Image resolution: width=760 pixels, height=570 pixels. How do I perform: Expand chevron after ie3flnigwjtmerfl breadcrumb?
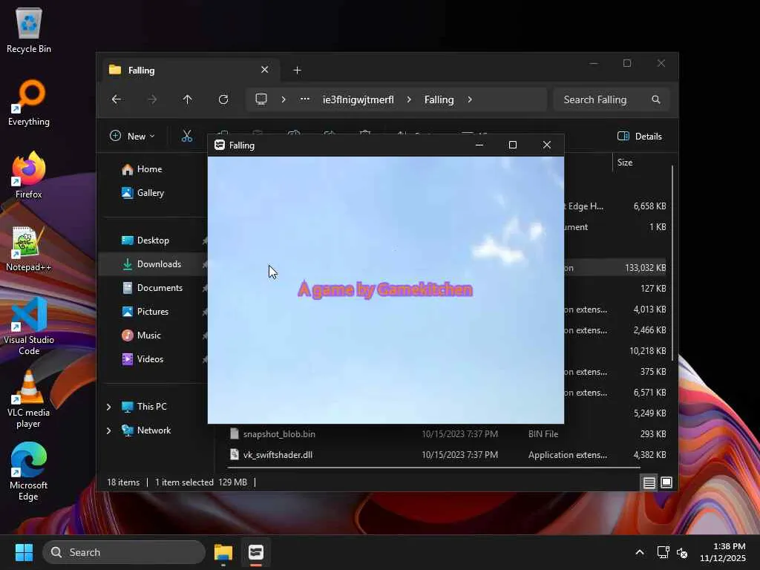(x=409, y=99)
